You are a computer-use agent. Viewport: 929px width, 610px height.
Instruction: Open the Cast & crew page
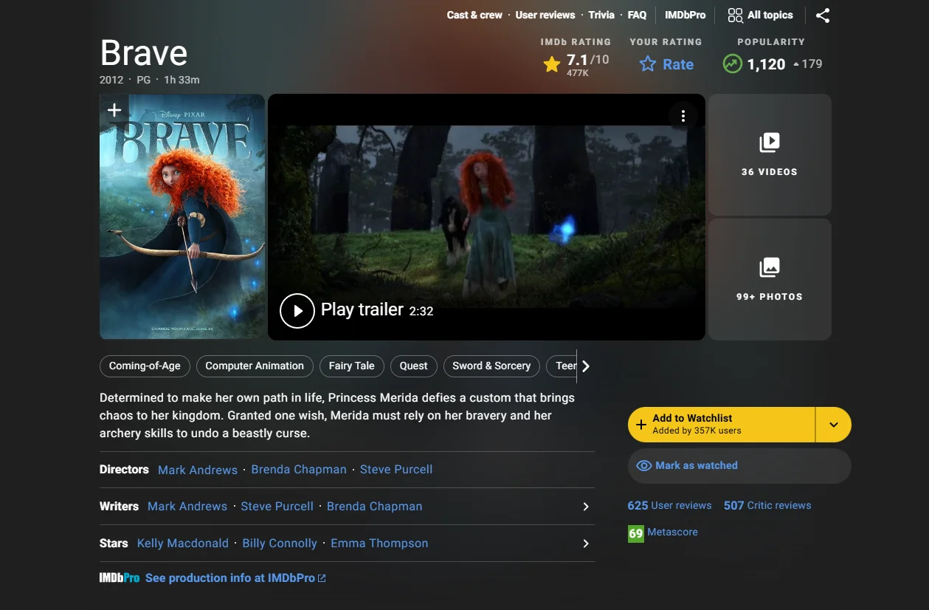[x=474, y=15]
